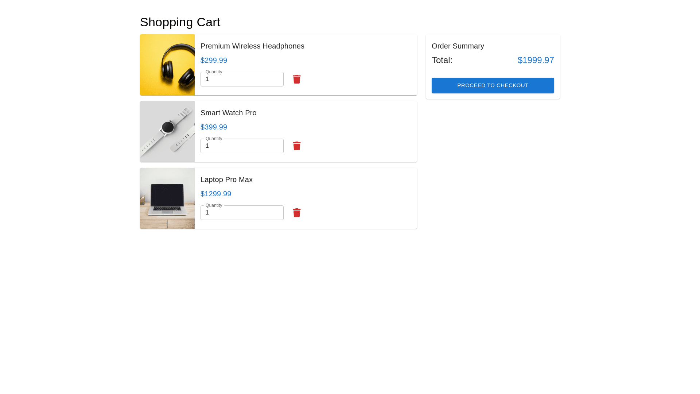
Task: Delete Premium Wireless Headphones from cart
Action: tap(296, 79)
